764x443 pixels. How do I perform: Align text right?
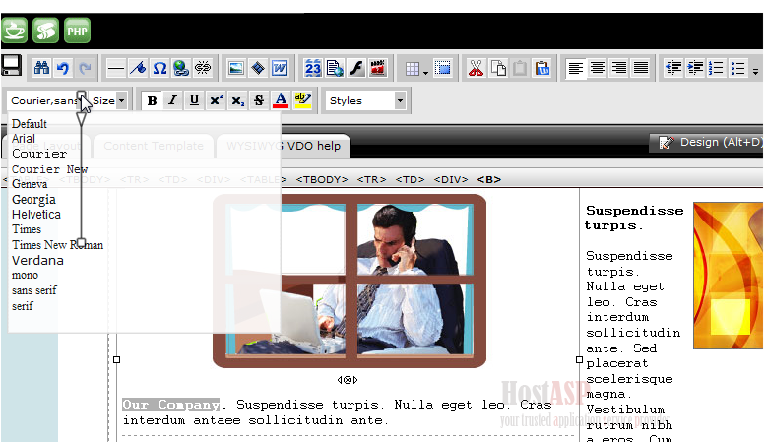619,68
